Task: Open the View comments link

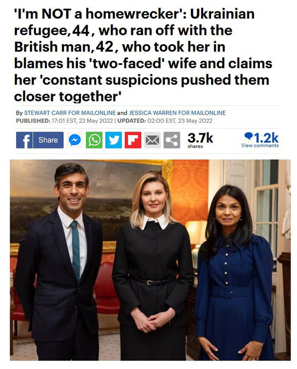Action: point(260,146)
